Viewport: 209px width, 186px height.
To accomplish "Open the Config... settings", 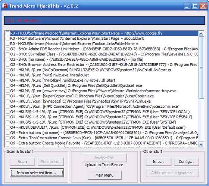I will pos(186,162).
